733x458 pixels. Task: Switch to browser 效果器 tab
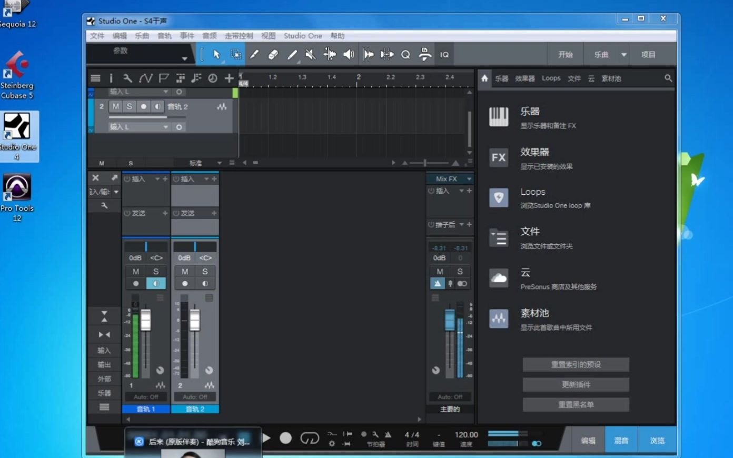525,78
